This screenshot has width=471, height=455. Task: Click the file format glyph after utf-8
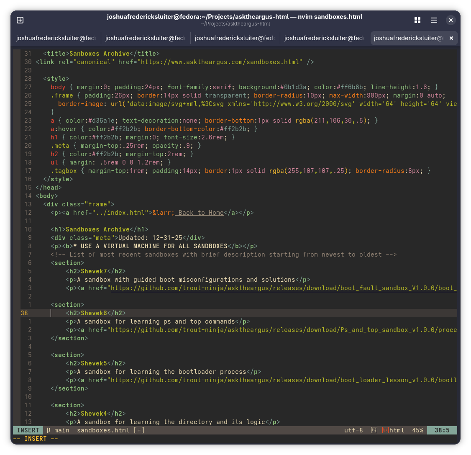tap(374, 430)
